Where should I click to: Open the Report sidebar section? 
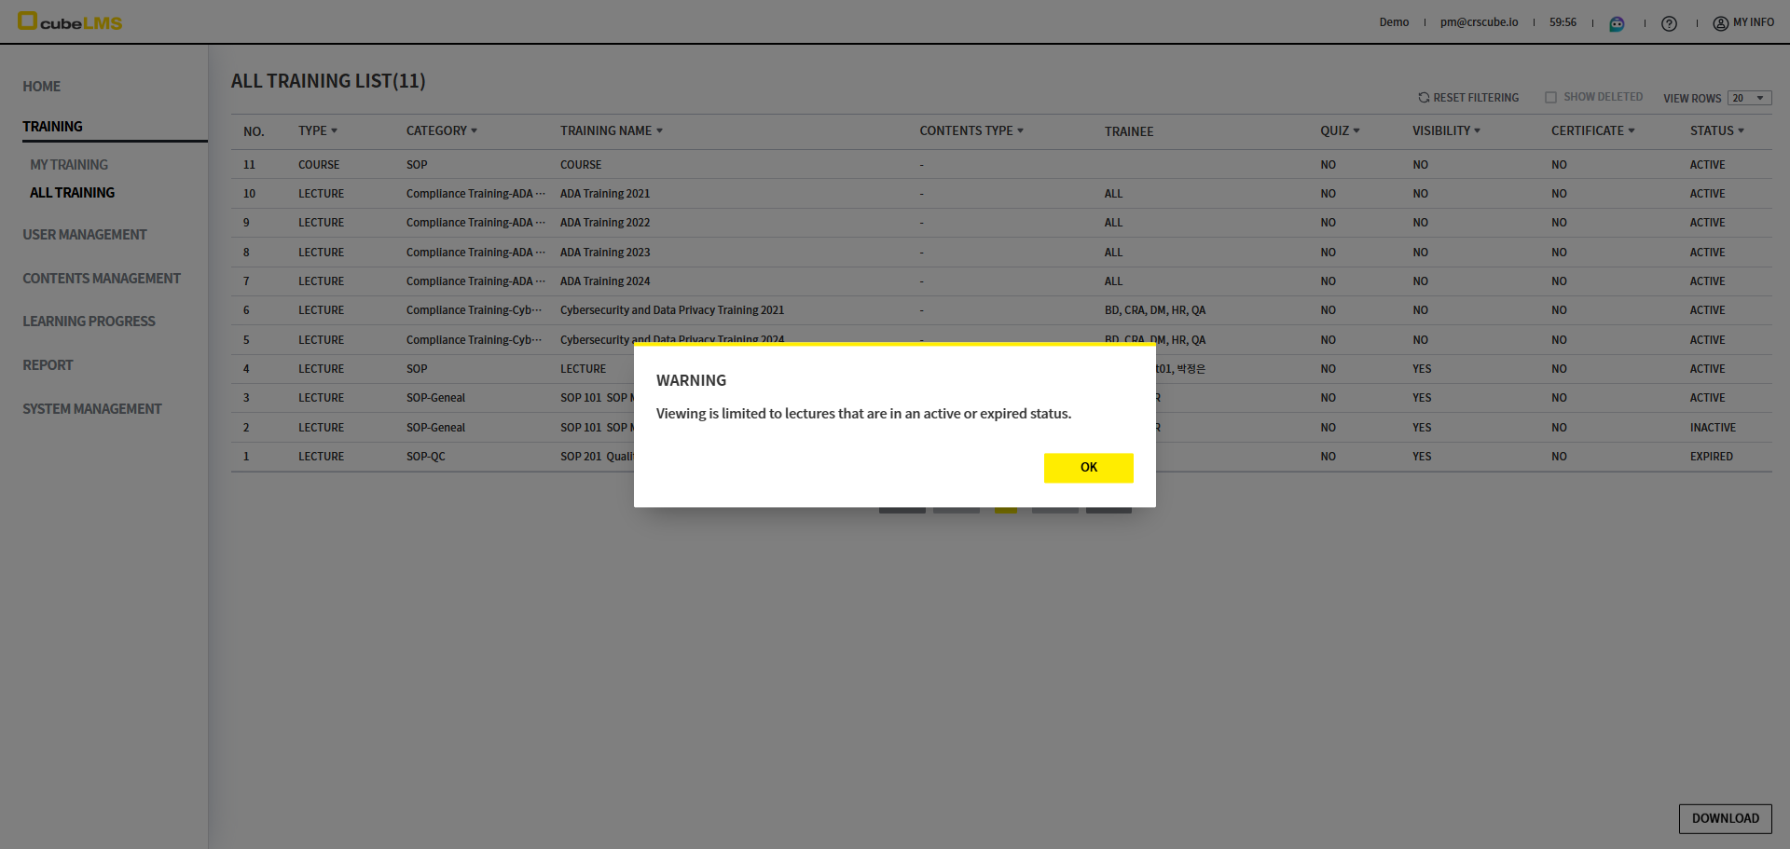(48, 365)
